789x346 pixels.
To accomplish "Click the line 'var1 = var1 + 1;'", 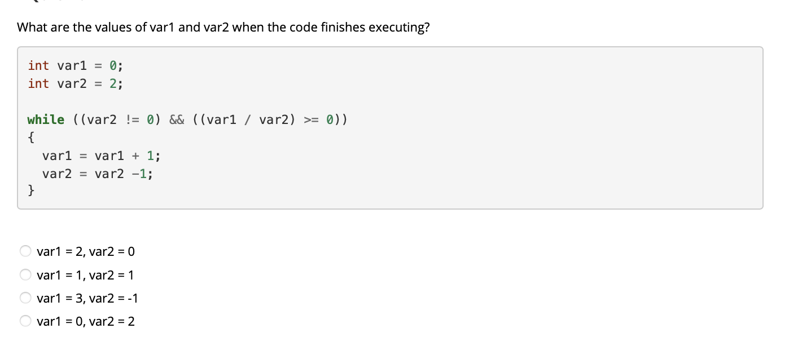I will [x=100, y=156].
